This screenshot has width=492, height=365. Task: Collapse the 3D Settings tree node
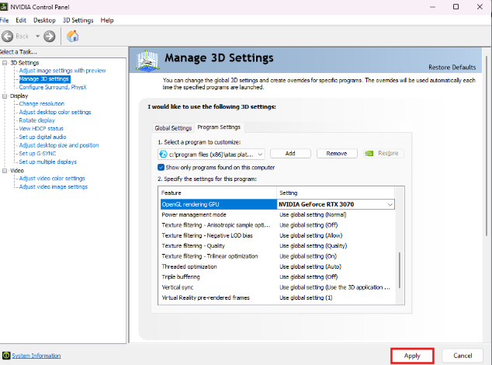[5, 63]
